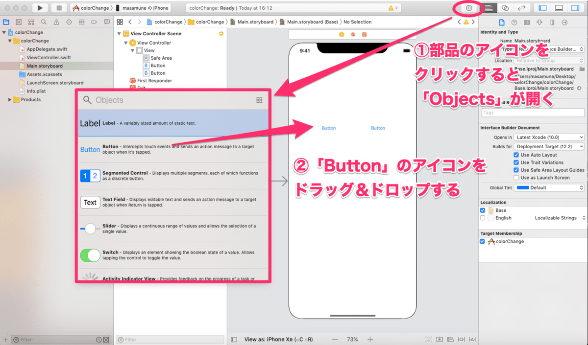Switch to the Standard editor
This screenshot has width=588, height=345.
click(488, 8)
